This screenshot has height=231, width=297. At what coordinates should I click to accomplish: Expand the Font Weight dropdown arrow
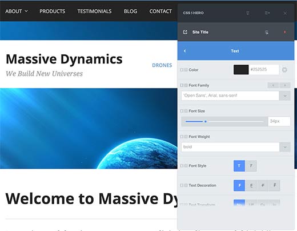[x=285, y=147]
